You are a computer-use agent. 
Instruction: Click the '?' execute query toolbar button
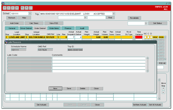tap(26, 8)
